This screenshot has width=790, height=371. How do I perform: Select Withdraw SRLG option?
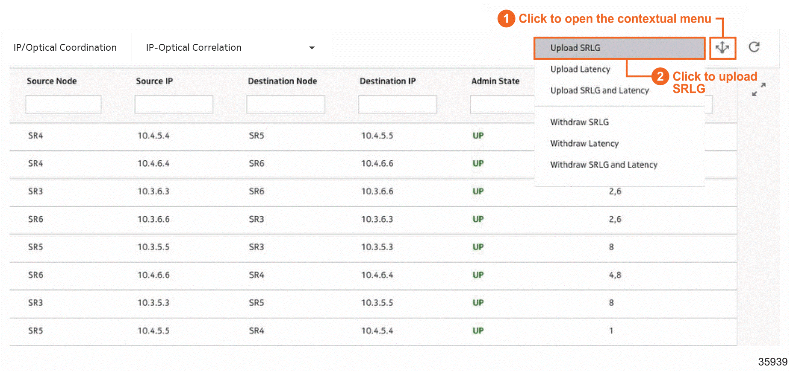579,122
